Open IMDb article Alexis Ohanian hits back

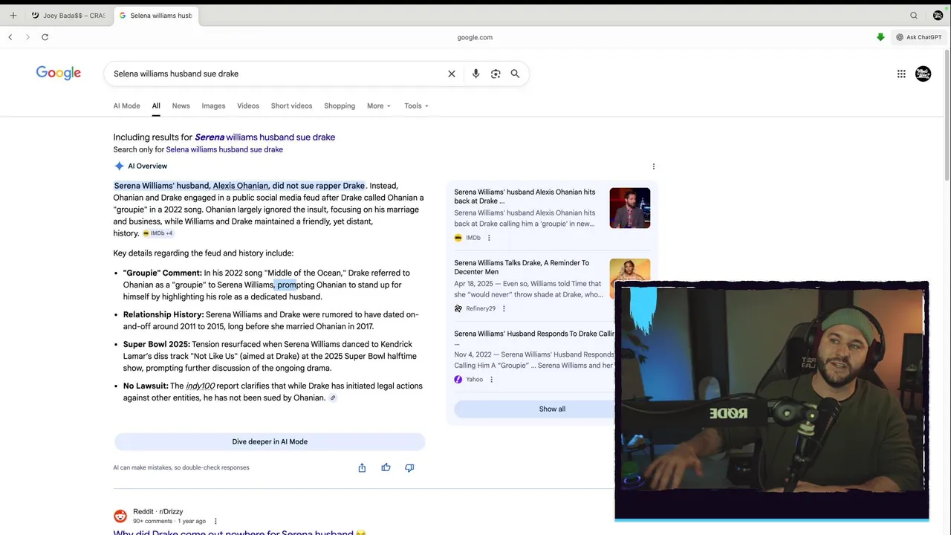tap(525, 196)
